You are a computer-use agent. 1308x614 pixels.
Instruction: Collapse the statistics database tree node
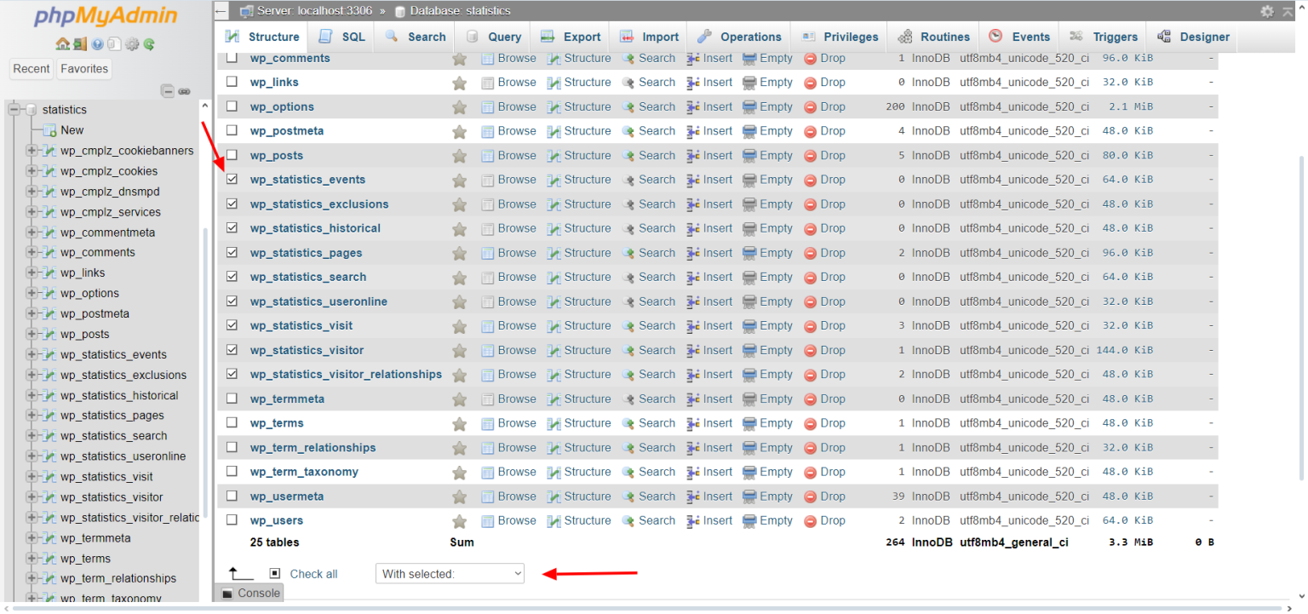click(x=12, y=109)
